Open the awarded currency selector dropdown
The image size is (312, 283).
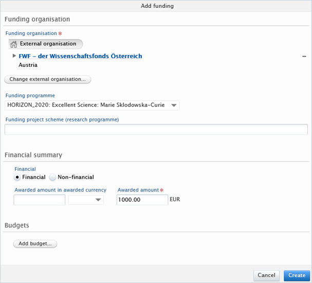click(86, 200)
